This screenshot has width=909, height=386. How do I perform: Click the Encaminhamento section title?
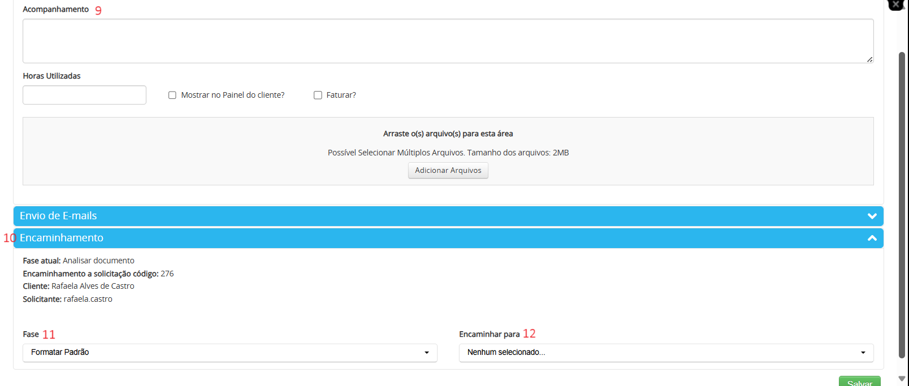point(62,238)
